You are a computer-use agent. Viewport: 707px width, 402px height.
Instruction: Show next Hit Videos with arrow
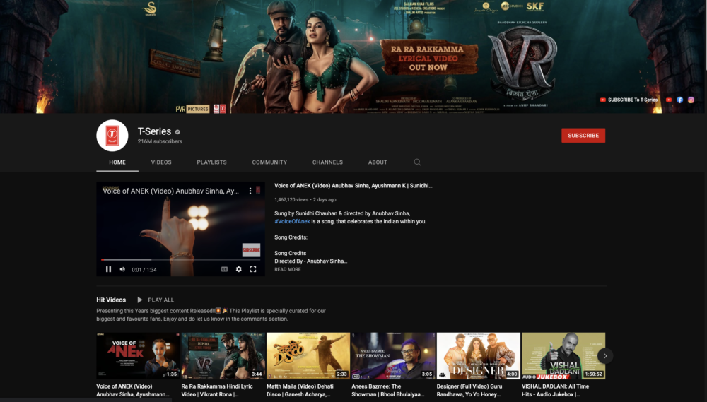click(x=605, y=355)
